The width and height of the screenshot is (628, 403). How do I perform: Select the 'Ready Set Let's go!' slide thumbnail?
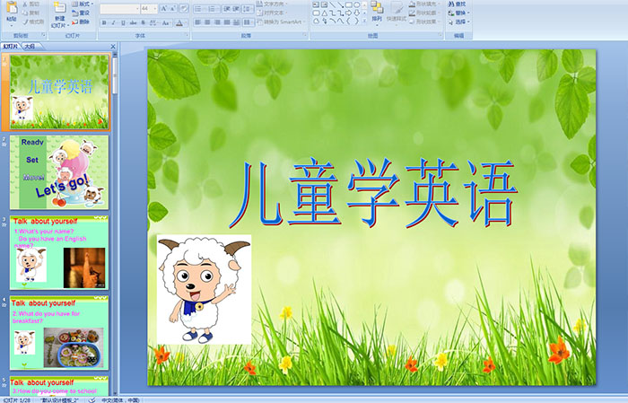[59, 172]
